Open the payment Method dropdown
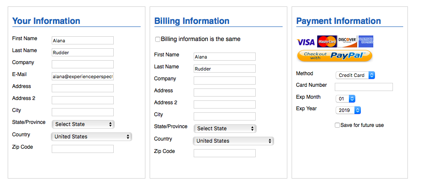 coord(355,75)
